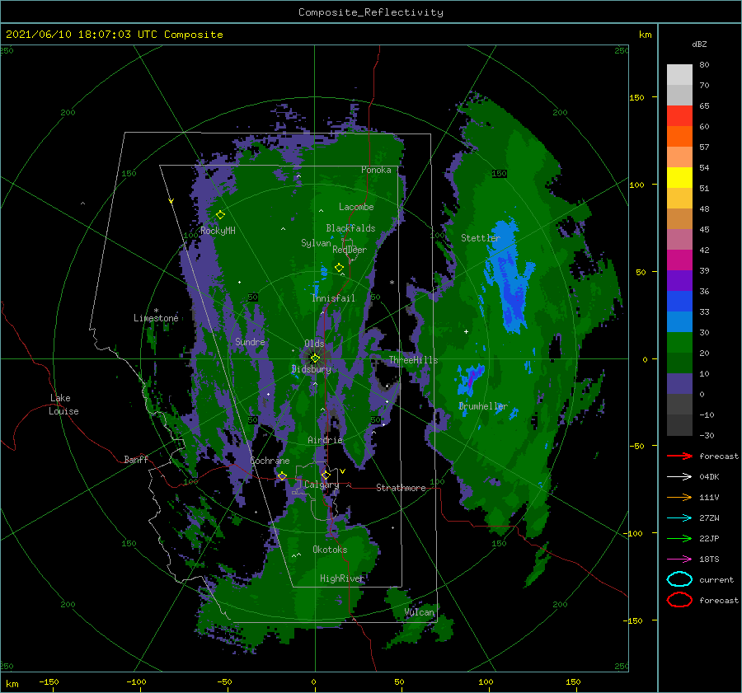This screenshot has height=693, width=742.
Task: Pick the orange 57–60 dBZ swatch
Action: [679, 136]
